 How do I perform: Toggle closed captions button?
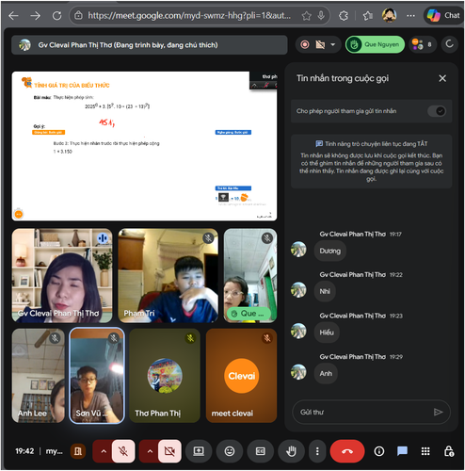[261, 451]
